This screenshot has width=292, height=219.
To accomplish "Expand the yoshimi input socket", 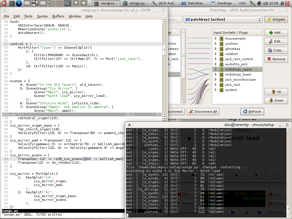I will tap(216, 44).
